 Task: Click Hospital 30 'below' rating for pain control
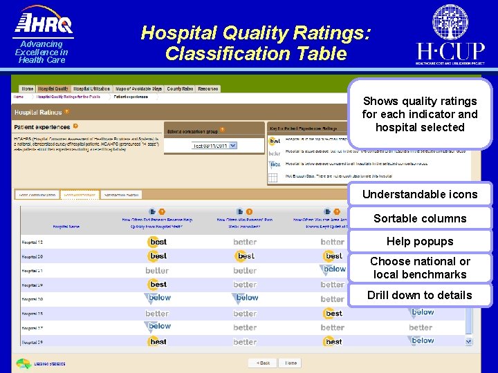[245, 298]
